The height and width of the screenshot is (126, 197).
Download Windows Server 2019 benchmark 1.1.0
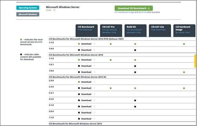(x=86, y=60)
